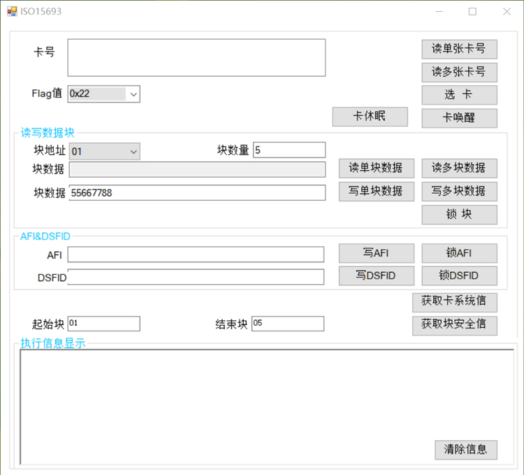
Task: Open the Flag值 dropdown
Action: pyautogui.click(x=133, y=93)
